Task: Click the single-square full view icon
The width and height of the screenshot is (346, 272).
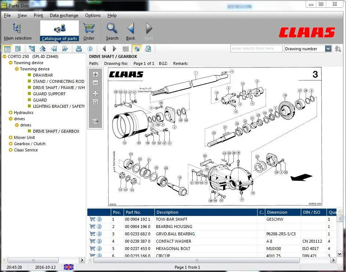Action: click(95, 102)
